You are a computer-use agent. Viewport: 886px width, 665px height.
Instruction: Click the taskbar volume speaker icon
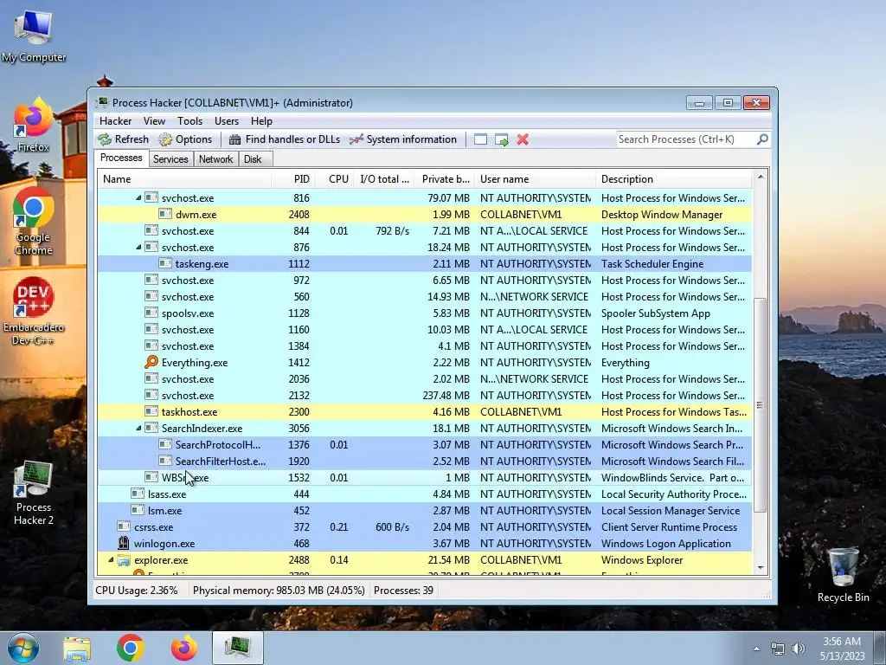point(798,649)
